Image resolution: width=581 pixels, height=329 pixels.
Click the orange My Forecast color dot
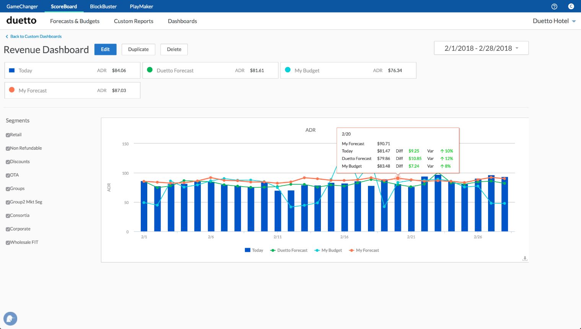pos(12,90)
